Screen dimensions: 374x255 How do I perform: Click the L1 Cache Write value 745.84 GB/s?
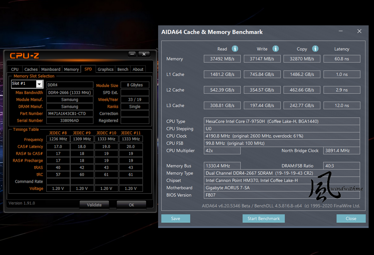pos(262,74)
